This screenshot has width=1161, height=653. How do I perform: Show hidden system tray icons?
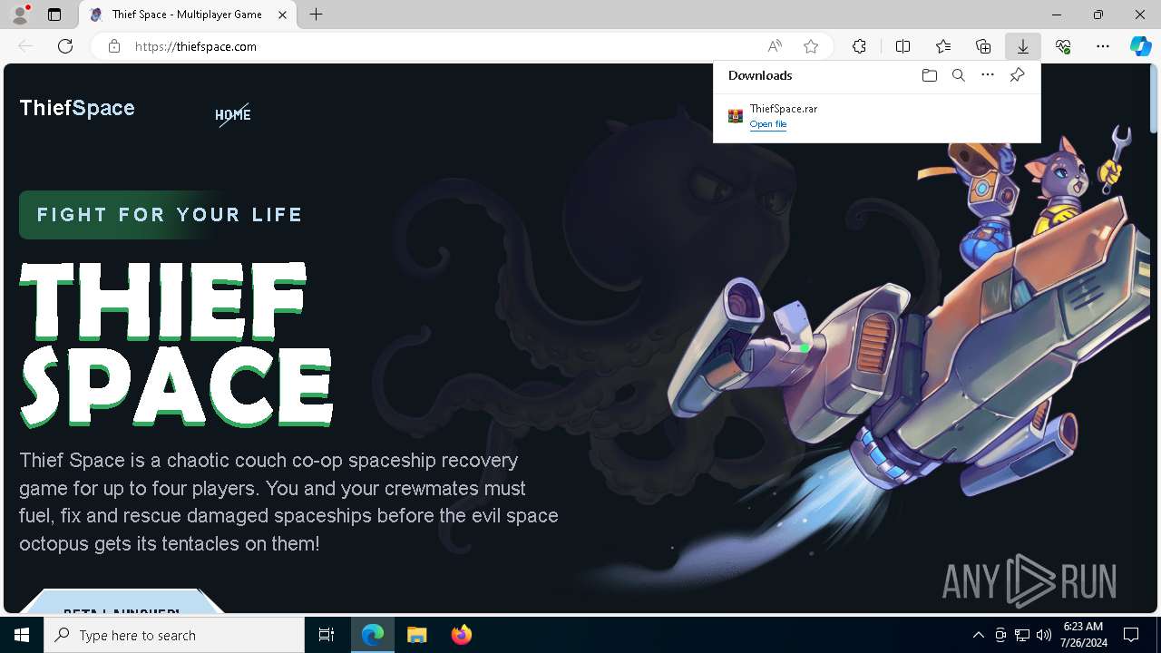tap(979, 635)
